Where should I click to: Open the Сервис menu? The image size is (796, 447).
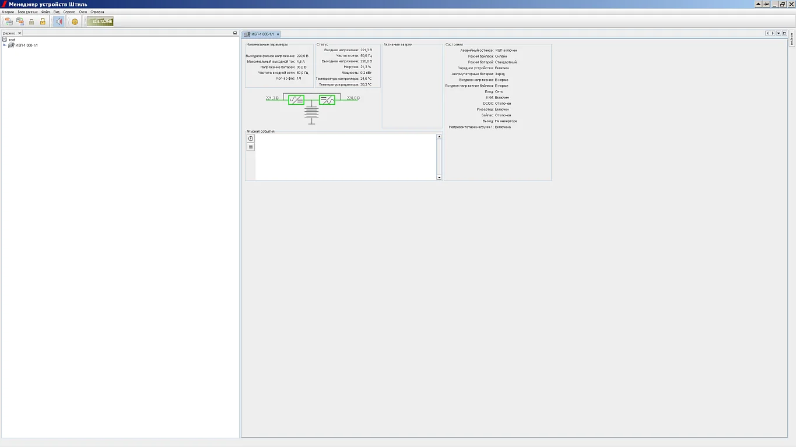point(69,12)
